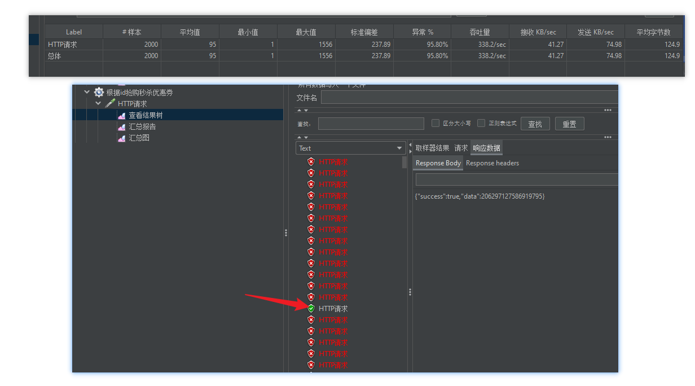Screen dimensions: 695x386
Task: Select the 汇总报告 tree item
Action: click(142, 126)
